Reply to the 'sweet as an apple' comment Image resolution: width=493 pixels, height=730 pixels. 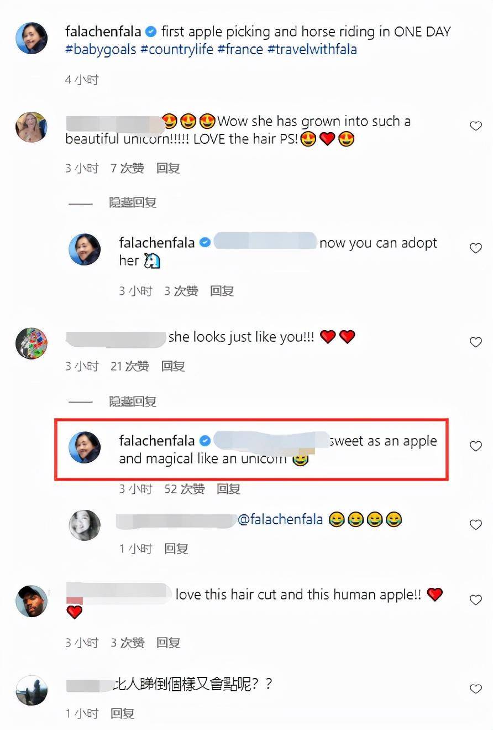click(x=228, y=489)
